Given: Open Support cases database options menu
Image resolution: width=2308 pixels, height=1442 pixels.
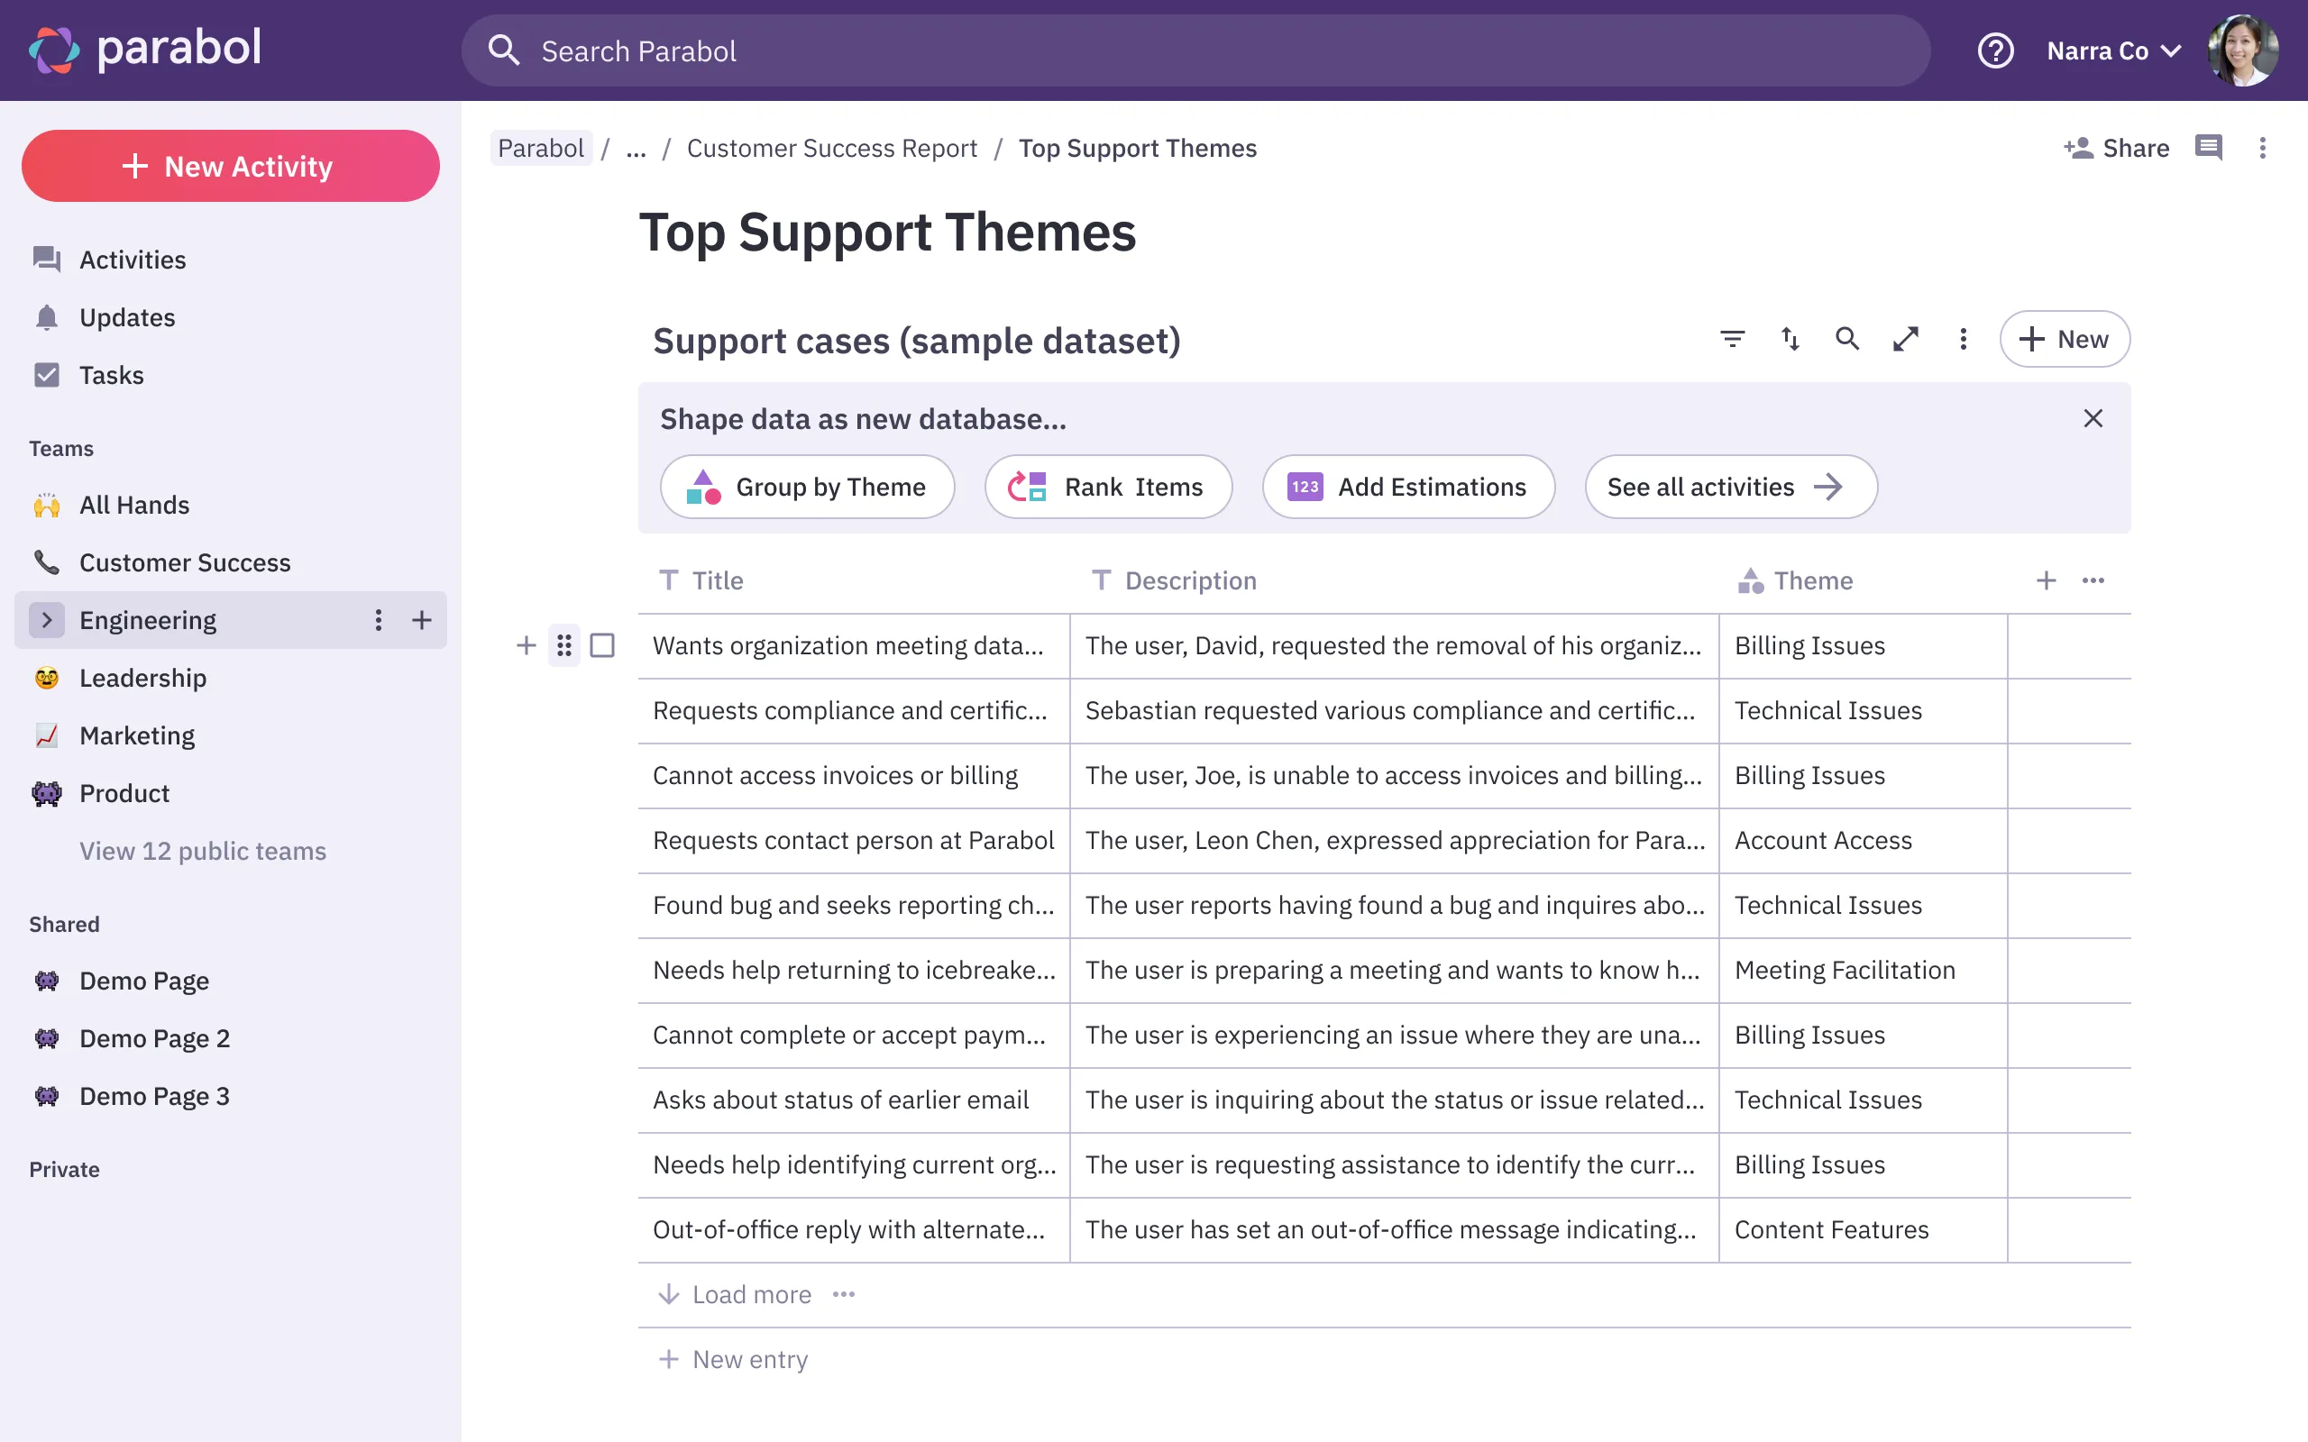Looking at the screenshot, I should pyautogui.click(x=1963, y=339).
